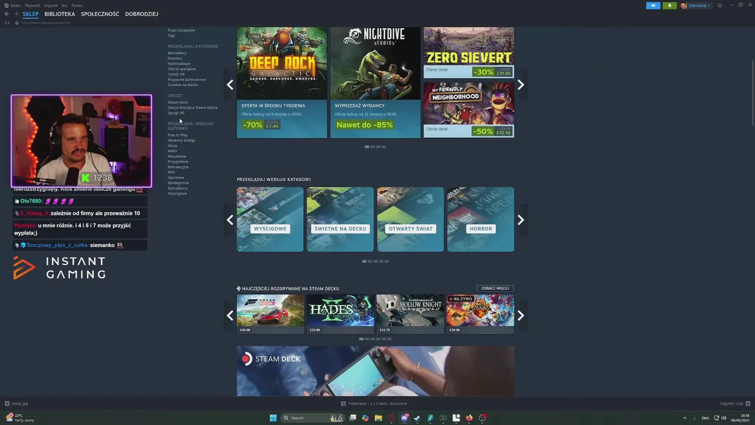Open the Bestsellery sidebar link
This screenshot has height=425, width=755.
(177, 53)
